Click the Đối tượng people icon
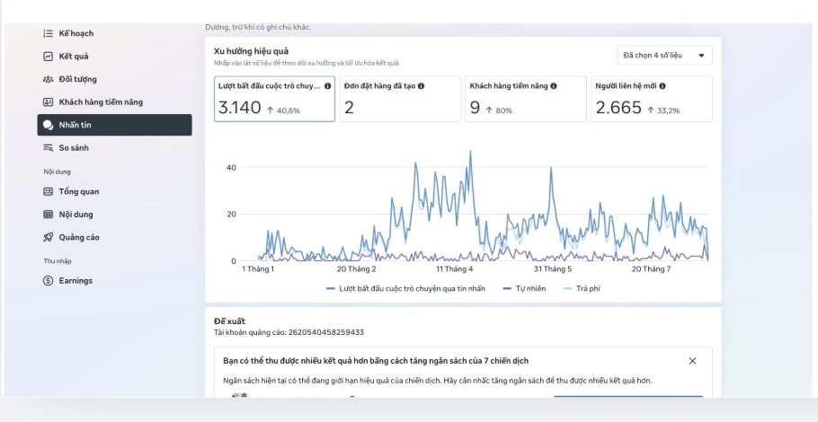Screen dimensions: 818x422 (x=48, y=79)
